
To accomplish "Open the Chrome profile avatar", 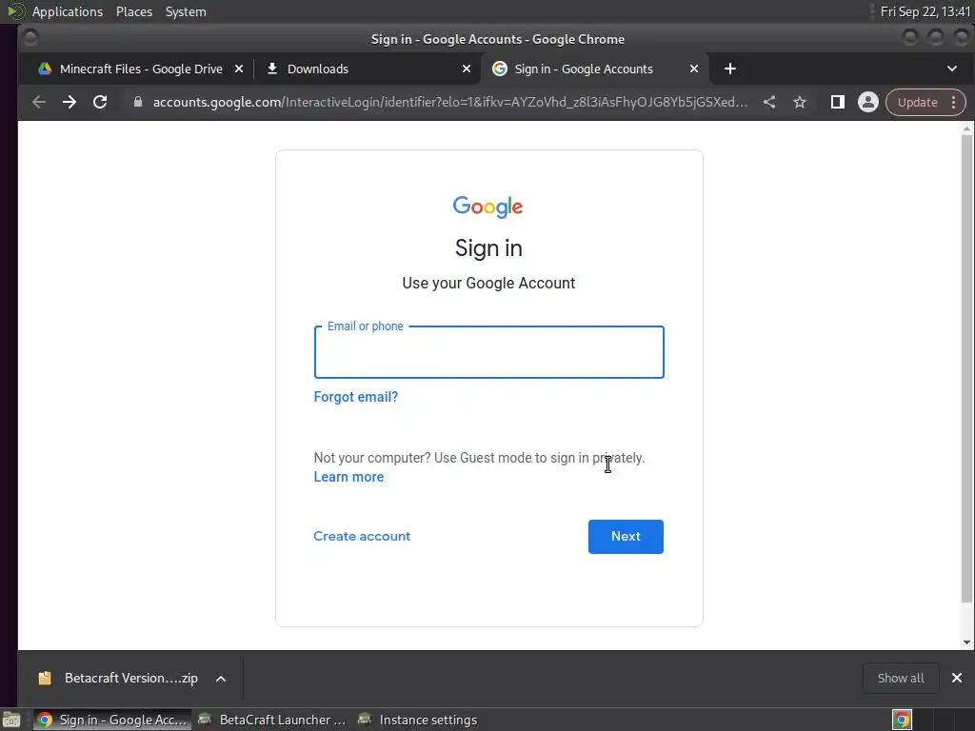I will 868,102.
